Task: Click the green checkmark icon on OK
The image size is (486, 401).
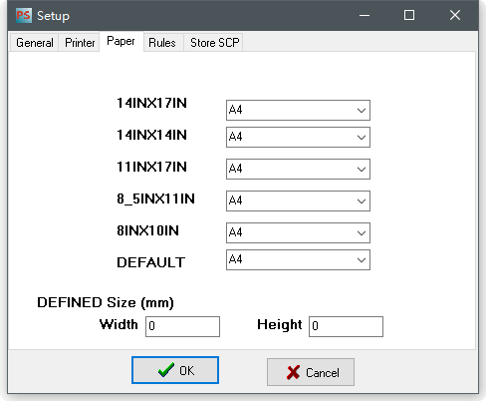Action: pos(166,370)
